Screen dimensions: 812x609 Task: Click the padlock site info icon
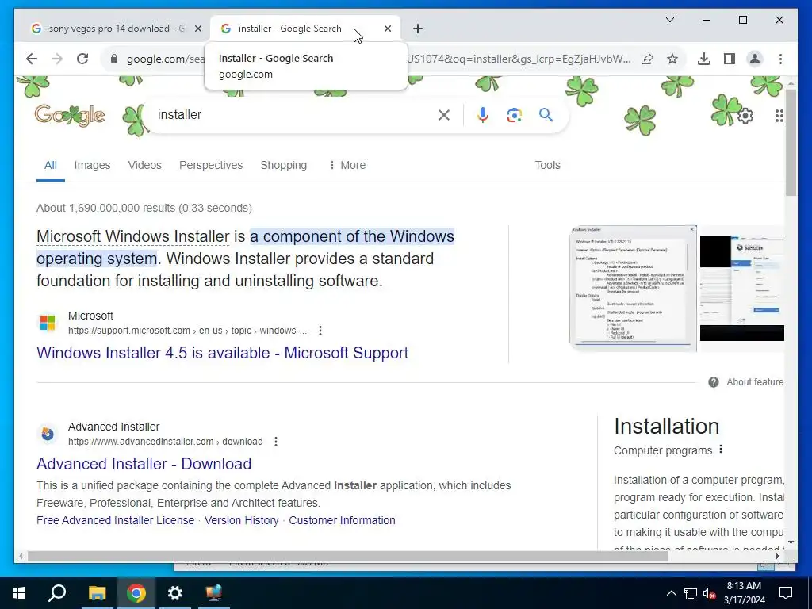click(114, 59)
